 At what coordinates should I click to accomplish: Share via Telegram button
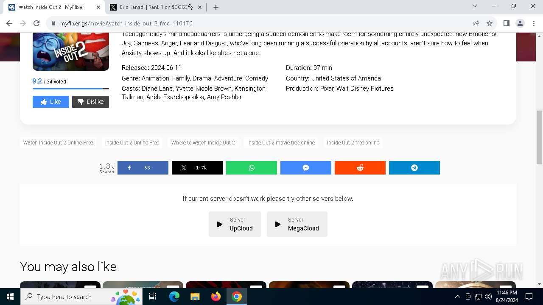coord(414,168)
